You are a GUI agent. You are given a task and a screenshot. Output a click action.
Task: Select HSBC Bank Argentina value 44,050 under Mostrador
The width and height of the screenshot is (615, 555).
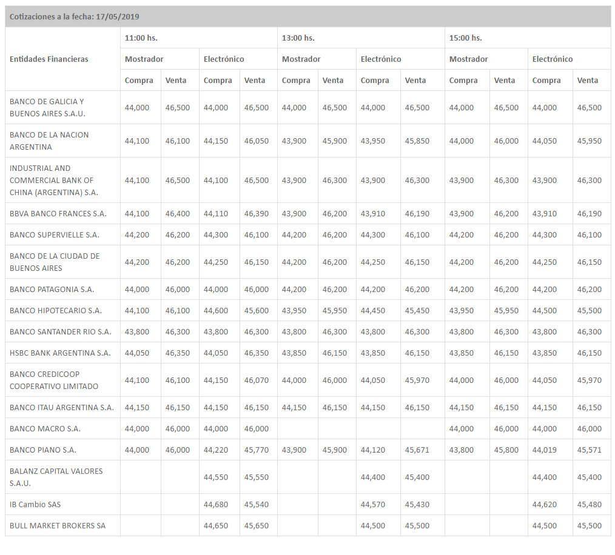(x=137, y=353)
